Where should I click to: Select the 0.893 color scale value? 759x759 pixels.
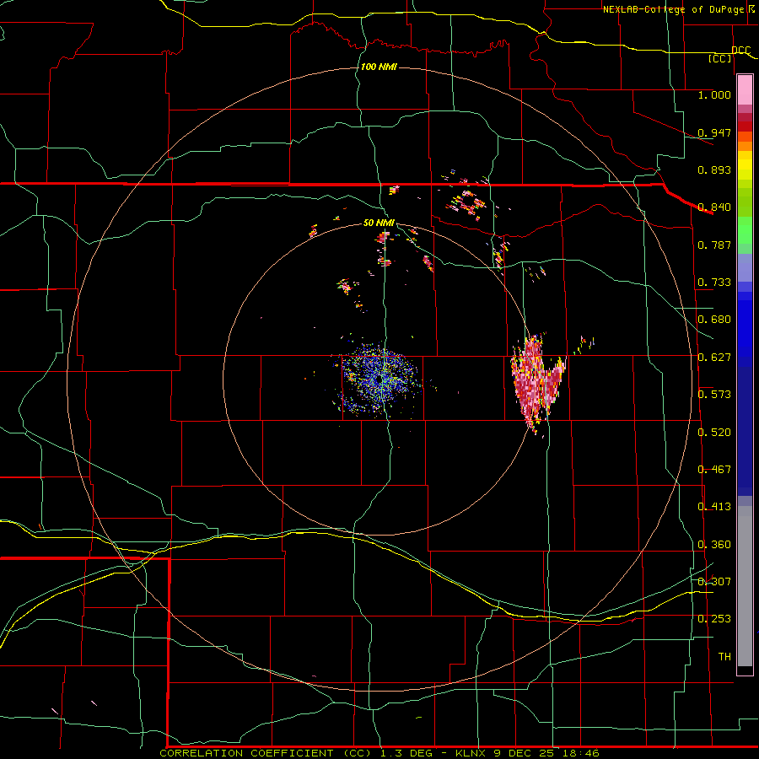tap(714, 170)
